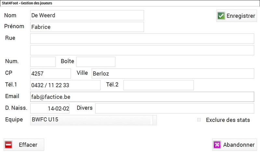Viewport: 260px width, 152px height.
Task: Click the D. Naiss. date field
Action: (50, 109)
